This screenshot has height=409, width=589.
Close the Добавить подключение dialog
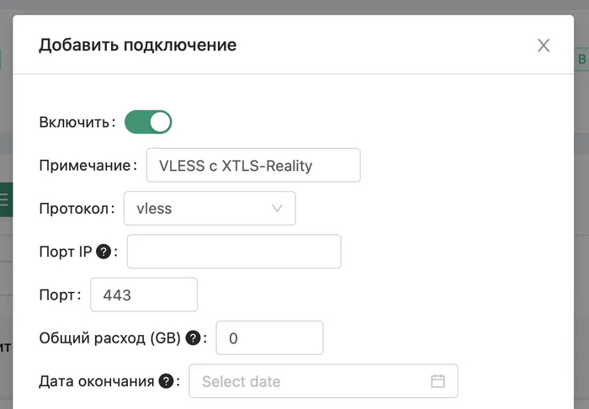pyautogui.click(x=544, y=45)
